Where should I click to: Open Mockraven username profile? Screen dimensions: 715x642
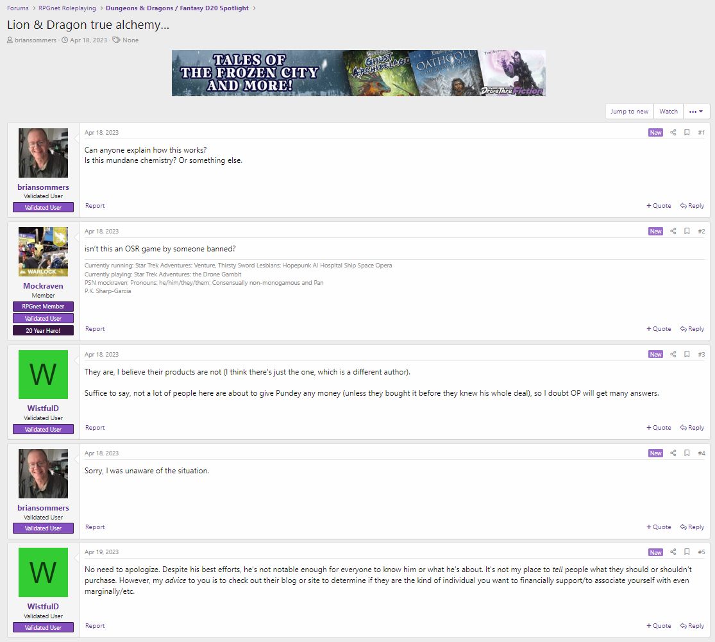(44, 286)
